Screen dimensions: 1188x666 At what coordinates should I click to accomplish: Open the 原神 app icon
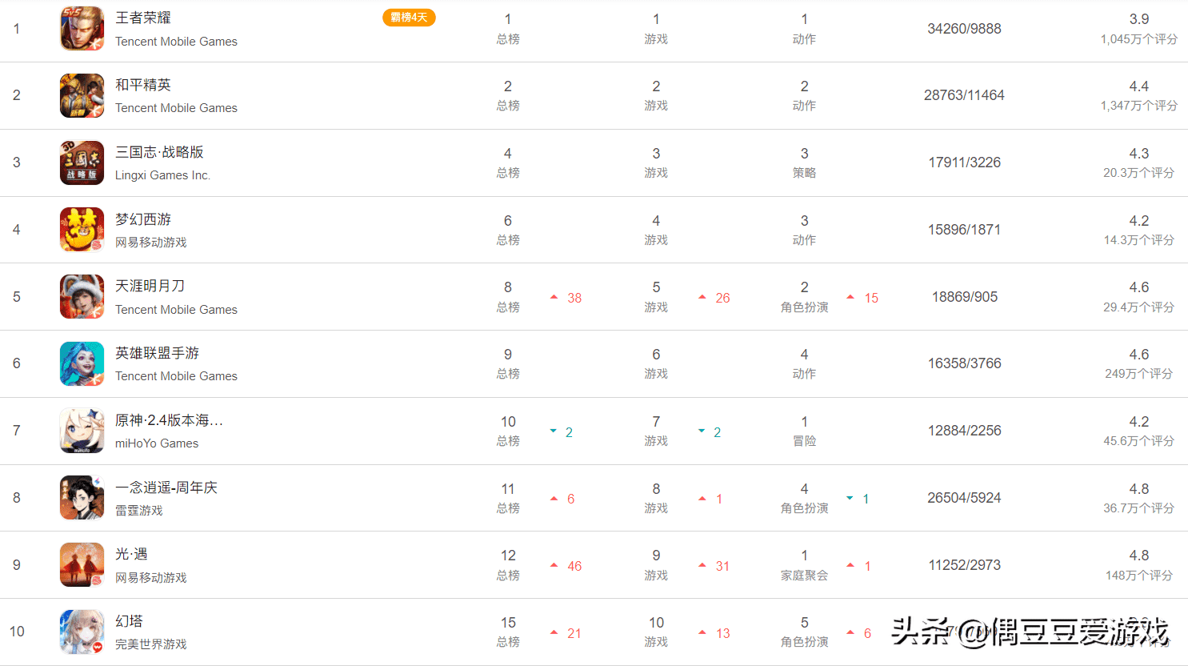82,431
